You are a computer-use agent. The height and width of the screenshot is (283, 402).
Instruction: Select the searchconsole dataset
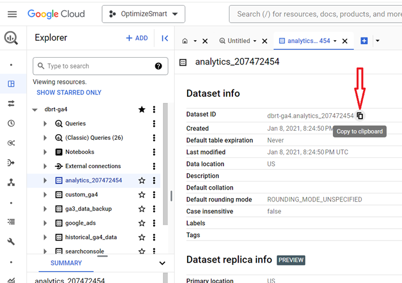point(84,251)
